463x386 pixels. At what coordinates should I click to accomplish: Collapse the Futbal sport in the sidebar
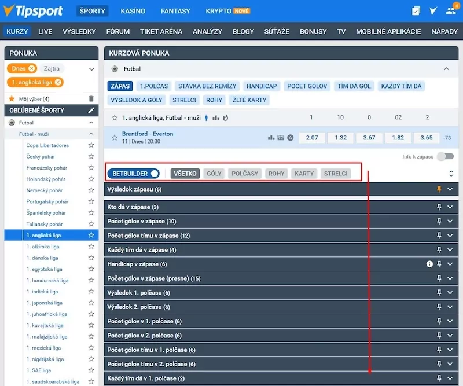point(91,123)
